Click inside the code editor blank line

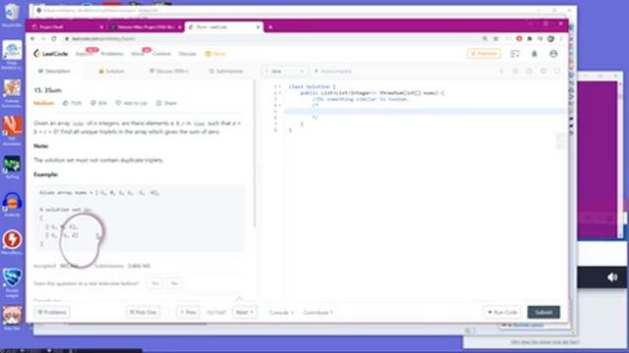(x=426, y=111)
